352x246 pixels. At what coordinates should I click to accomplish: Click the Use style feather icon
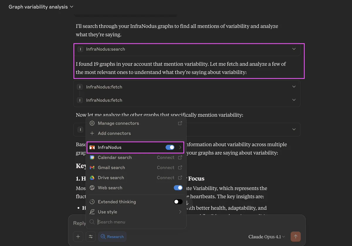point(92,212)
